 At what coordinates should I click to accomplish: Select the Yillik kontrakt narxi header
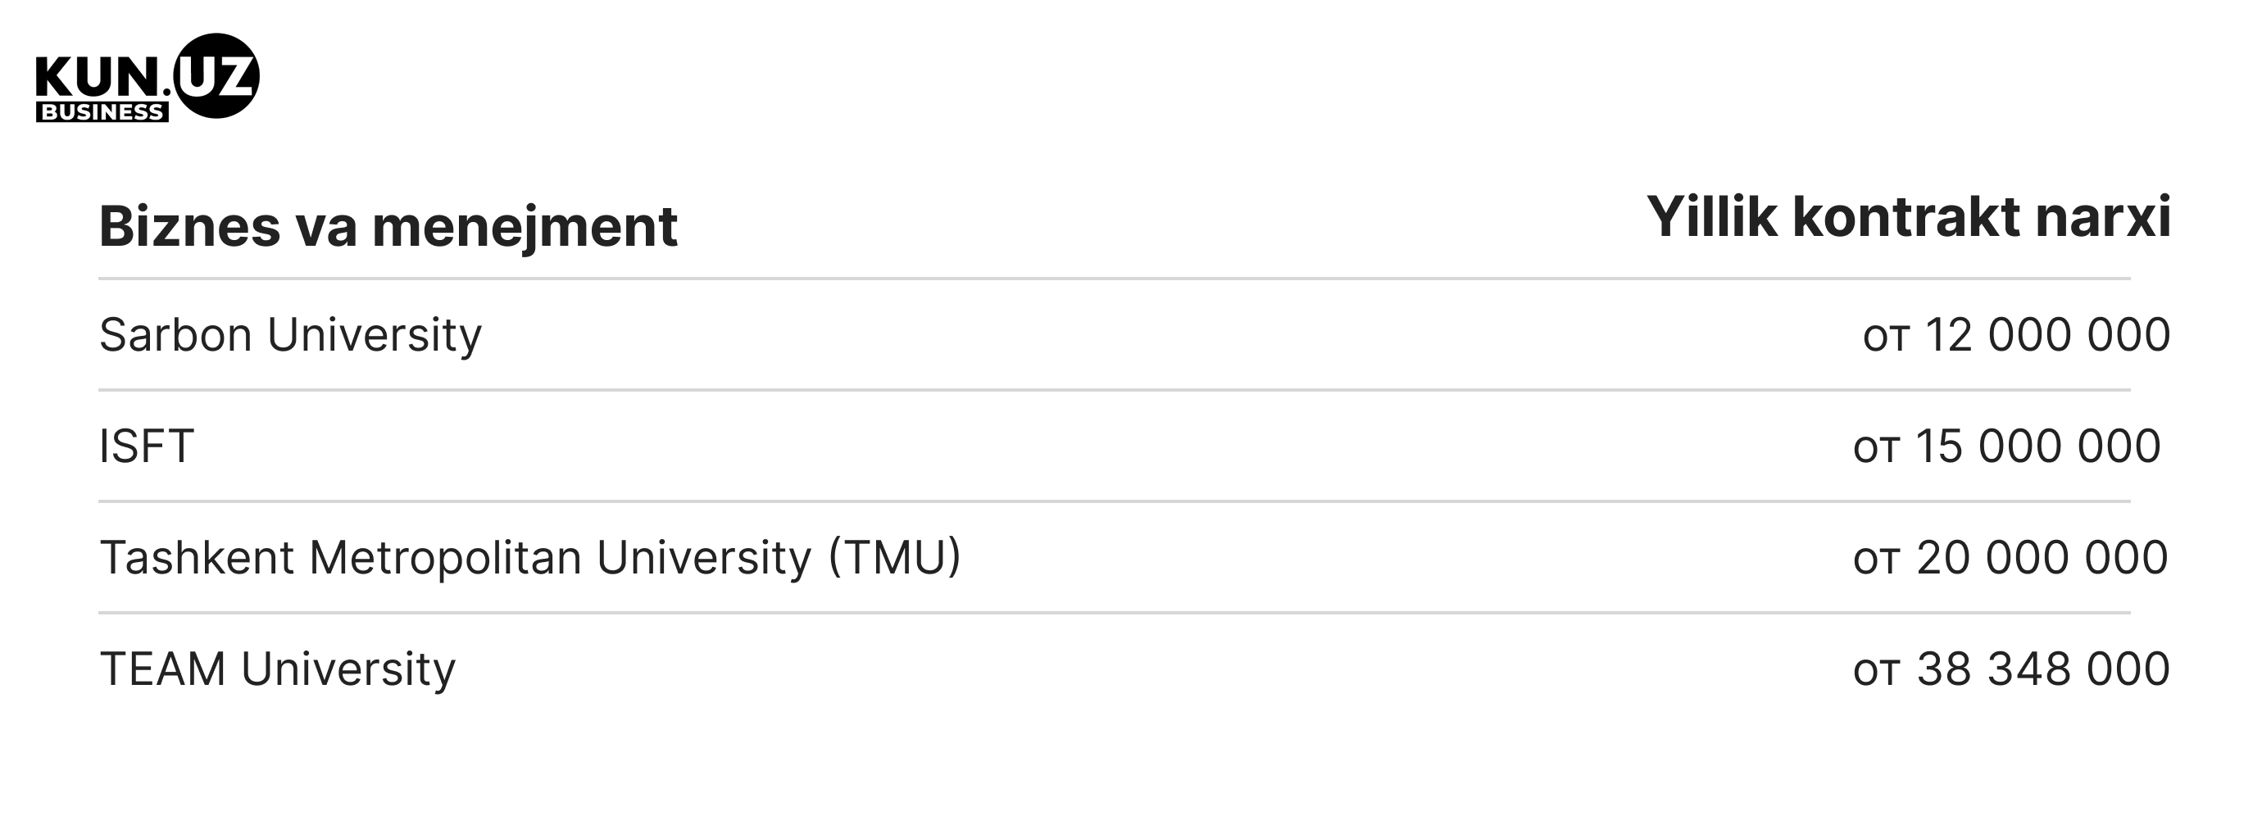coord(1909,217)
